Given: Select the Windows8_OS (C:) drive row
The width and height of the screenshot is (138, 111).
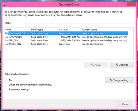Looking at the screenshot, I should [67, 33].
